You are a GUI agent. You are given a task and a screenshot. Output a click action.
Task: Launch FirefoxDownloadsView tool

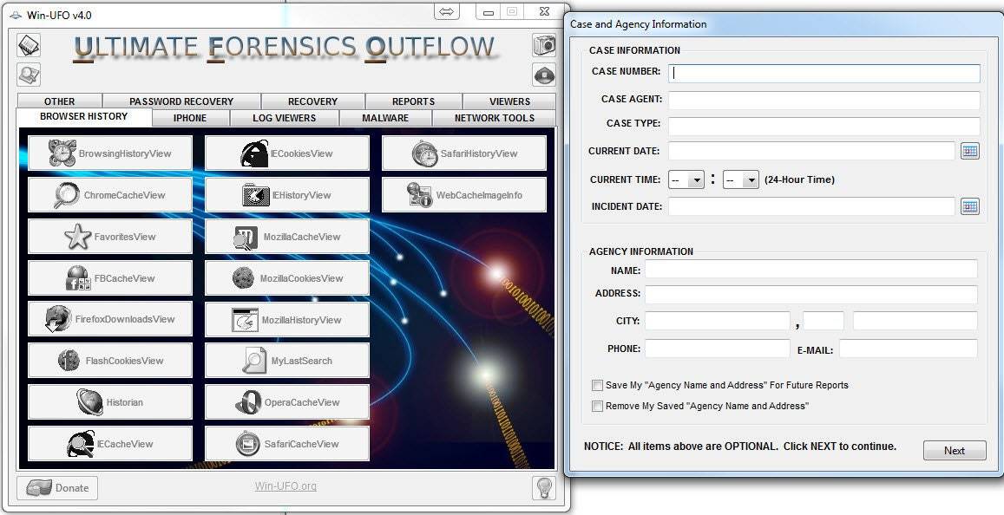(110, 318)
